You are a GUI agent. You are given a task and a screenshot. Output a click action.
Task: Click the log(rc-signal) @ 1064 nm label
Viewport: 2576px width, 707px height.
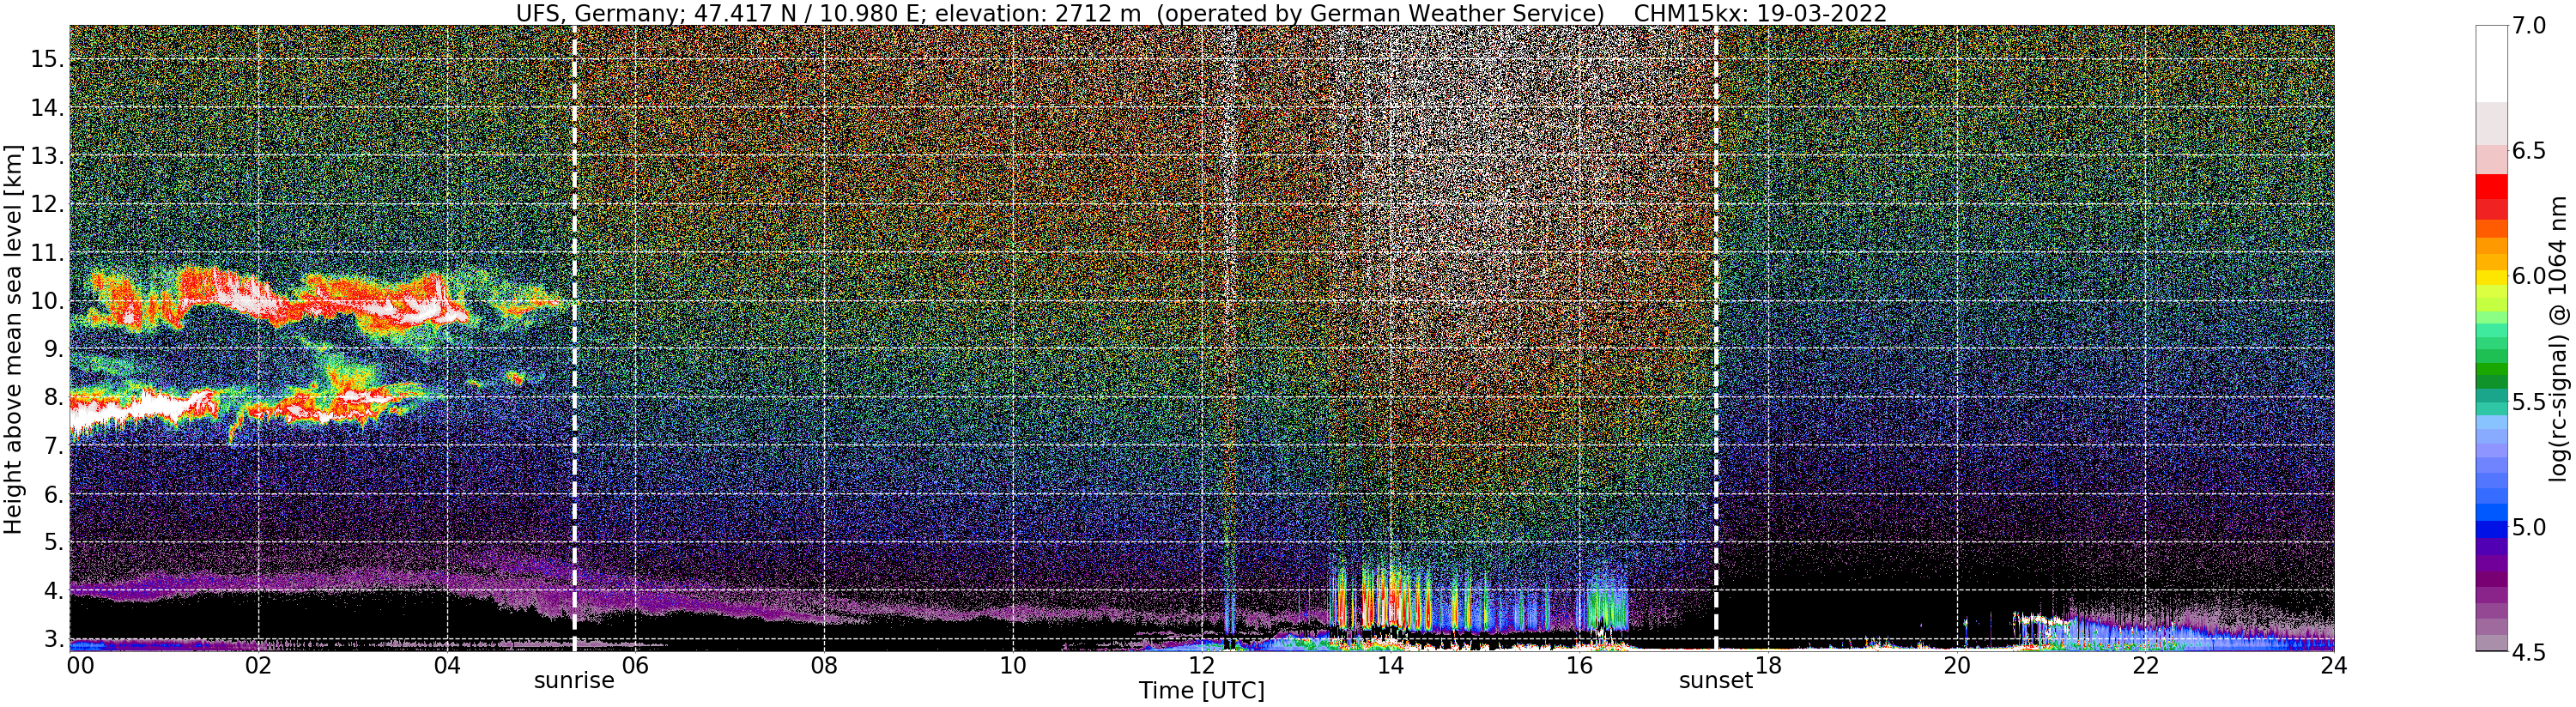[x=2562, y=339]
